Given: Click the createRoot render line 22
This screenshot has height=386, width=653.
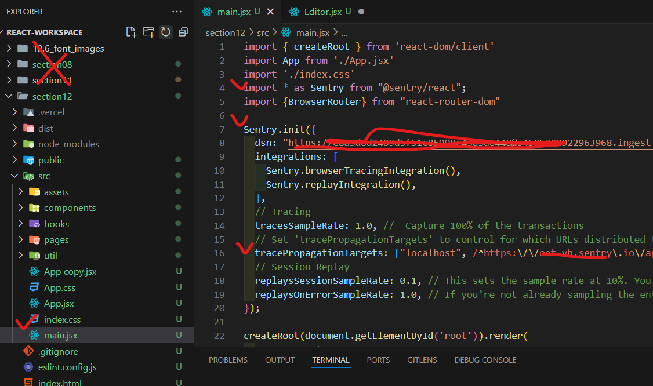Looking at the screenshot, I should (x=386, y=336).
